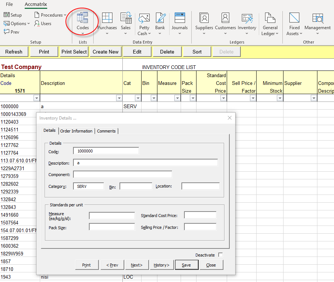The width and height of the screenshot is (334, 282).
Task: Click the Fixed Assets icon
Action: (x=294, y=22)
